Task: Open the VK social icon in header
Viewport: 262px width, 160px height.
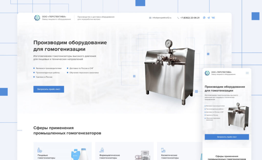Action: 213,18
